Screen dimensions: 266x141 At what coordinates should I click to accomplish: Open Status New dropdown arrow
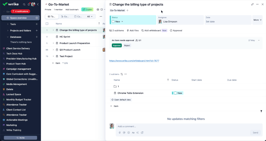122,22
